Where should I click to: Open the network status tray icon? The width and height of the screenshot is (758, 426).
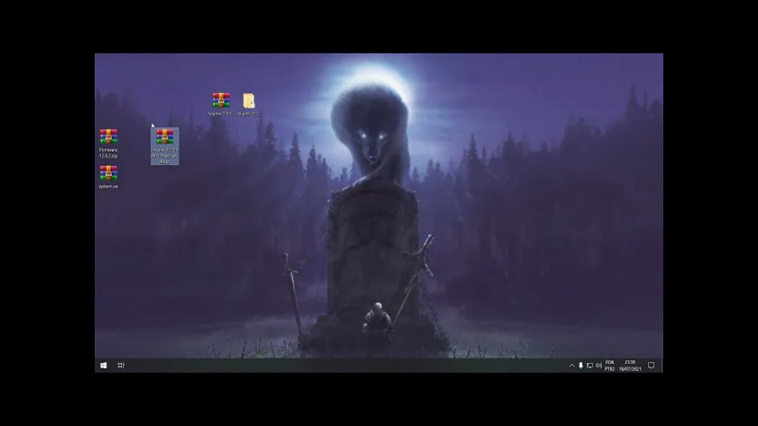point(589,366)
